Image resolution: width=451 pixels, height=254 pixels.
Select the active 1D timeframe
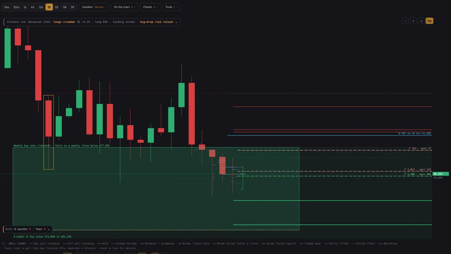click(x=49, y=7)
